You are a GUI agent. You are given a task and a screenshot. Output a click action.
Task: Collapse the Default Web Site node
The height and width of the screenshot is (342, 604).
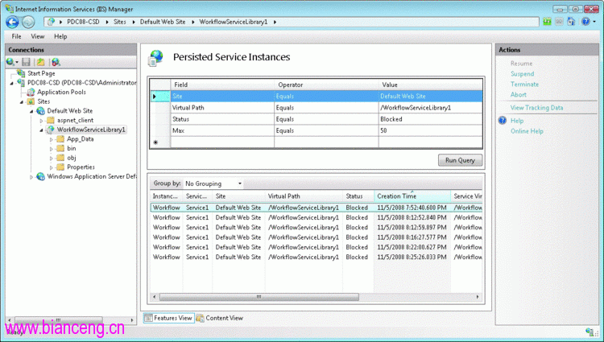click(31, 112)
